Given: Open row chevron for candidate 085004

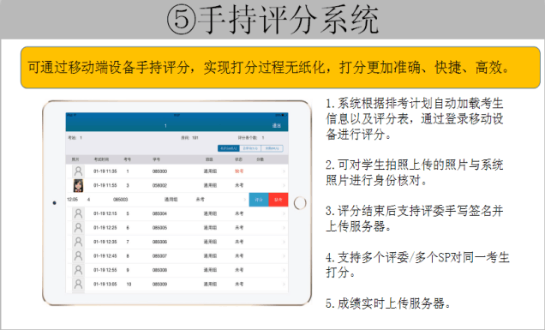Looking at the screenshot, I should tap(284, 213).
